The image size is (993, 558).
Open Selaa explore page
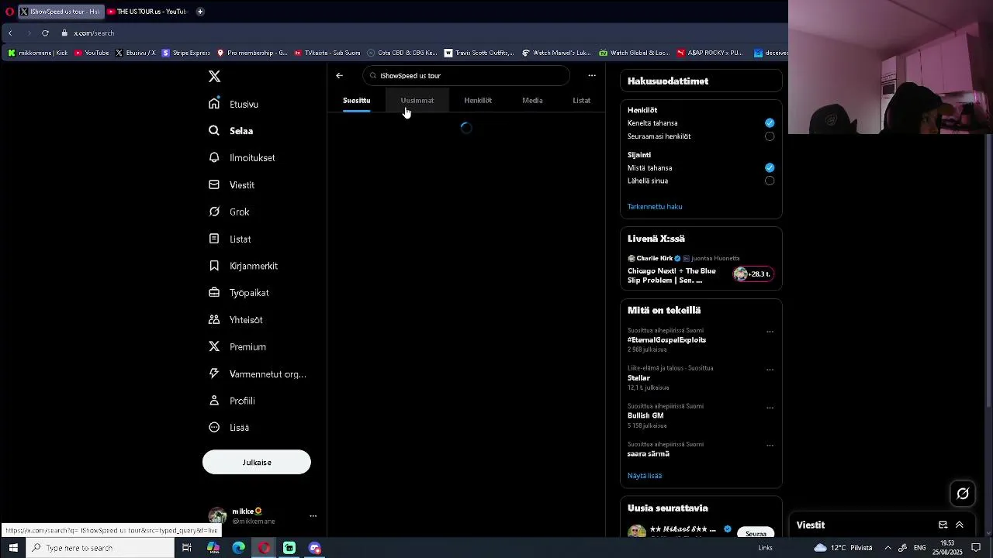click(x=230, y=131)
